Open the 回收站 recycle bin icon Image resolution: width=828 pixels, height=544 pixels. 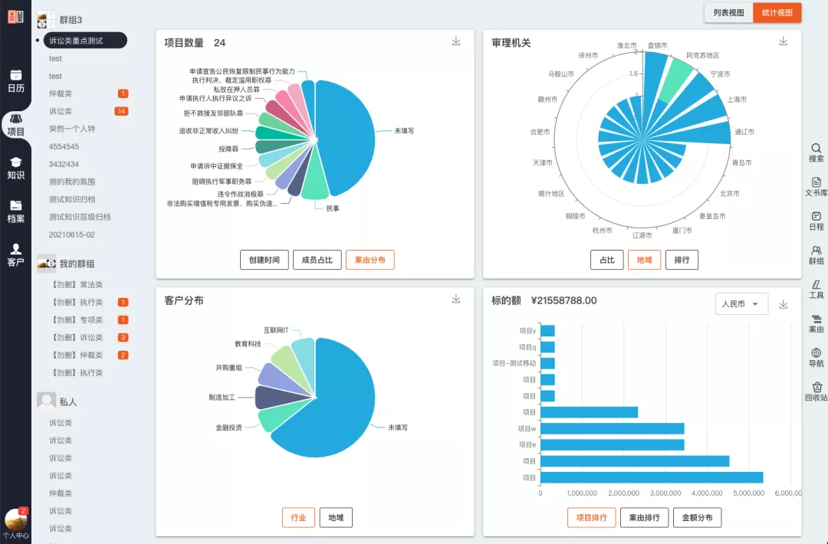pyautogui.click(x=816, y=392)
